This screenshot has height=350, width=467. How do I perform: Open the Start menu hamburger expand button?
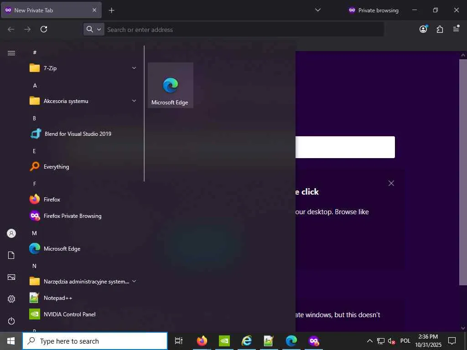pyautogui.click(x=11, y=53)
